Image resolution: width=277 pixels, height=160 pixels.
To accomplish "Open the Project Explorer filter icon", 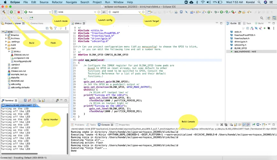I will point(55,28).
